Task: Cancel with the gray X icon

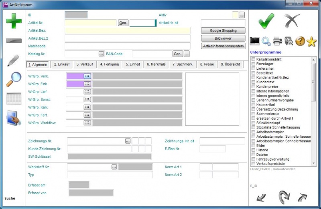Action: 292,20
